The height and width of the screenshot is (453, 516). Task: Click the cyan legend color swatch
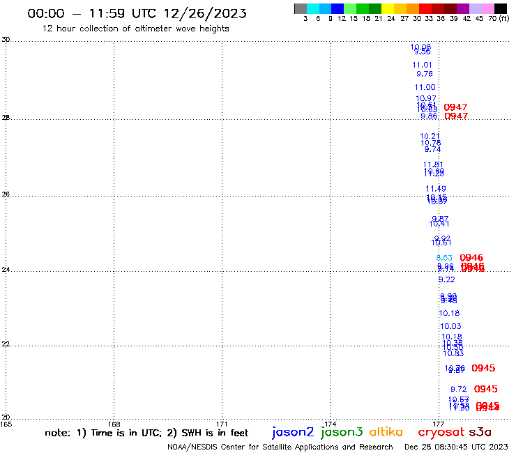tap(313, 8)
